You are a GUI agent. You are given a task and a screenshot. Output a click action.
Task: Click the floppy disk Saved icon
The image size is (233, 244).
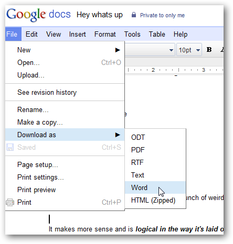click(x=10, y=147)
